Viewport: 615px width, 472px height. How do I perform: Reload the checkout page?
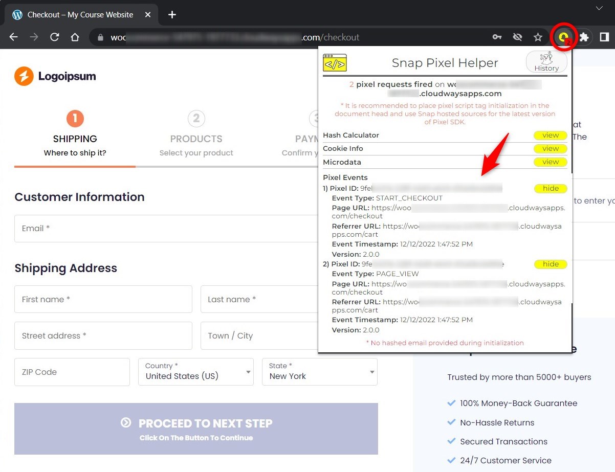pyautogui.click(x=54, y=37)
